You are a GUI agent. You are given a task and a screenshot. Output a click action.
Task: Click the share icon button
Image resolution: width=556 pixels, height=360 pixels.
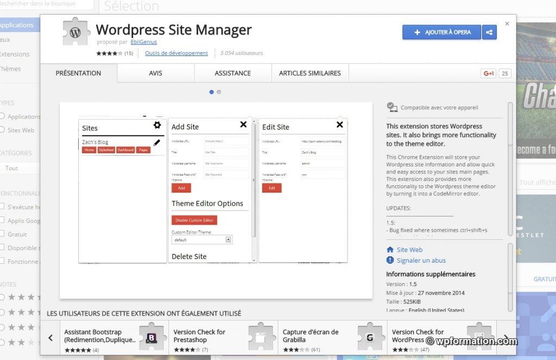click(489, 32)
